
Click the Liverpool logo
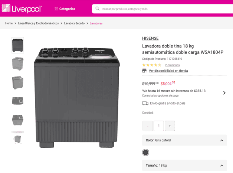click(x=22, y=9)
